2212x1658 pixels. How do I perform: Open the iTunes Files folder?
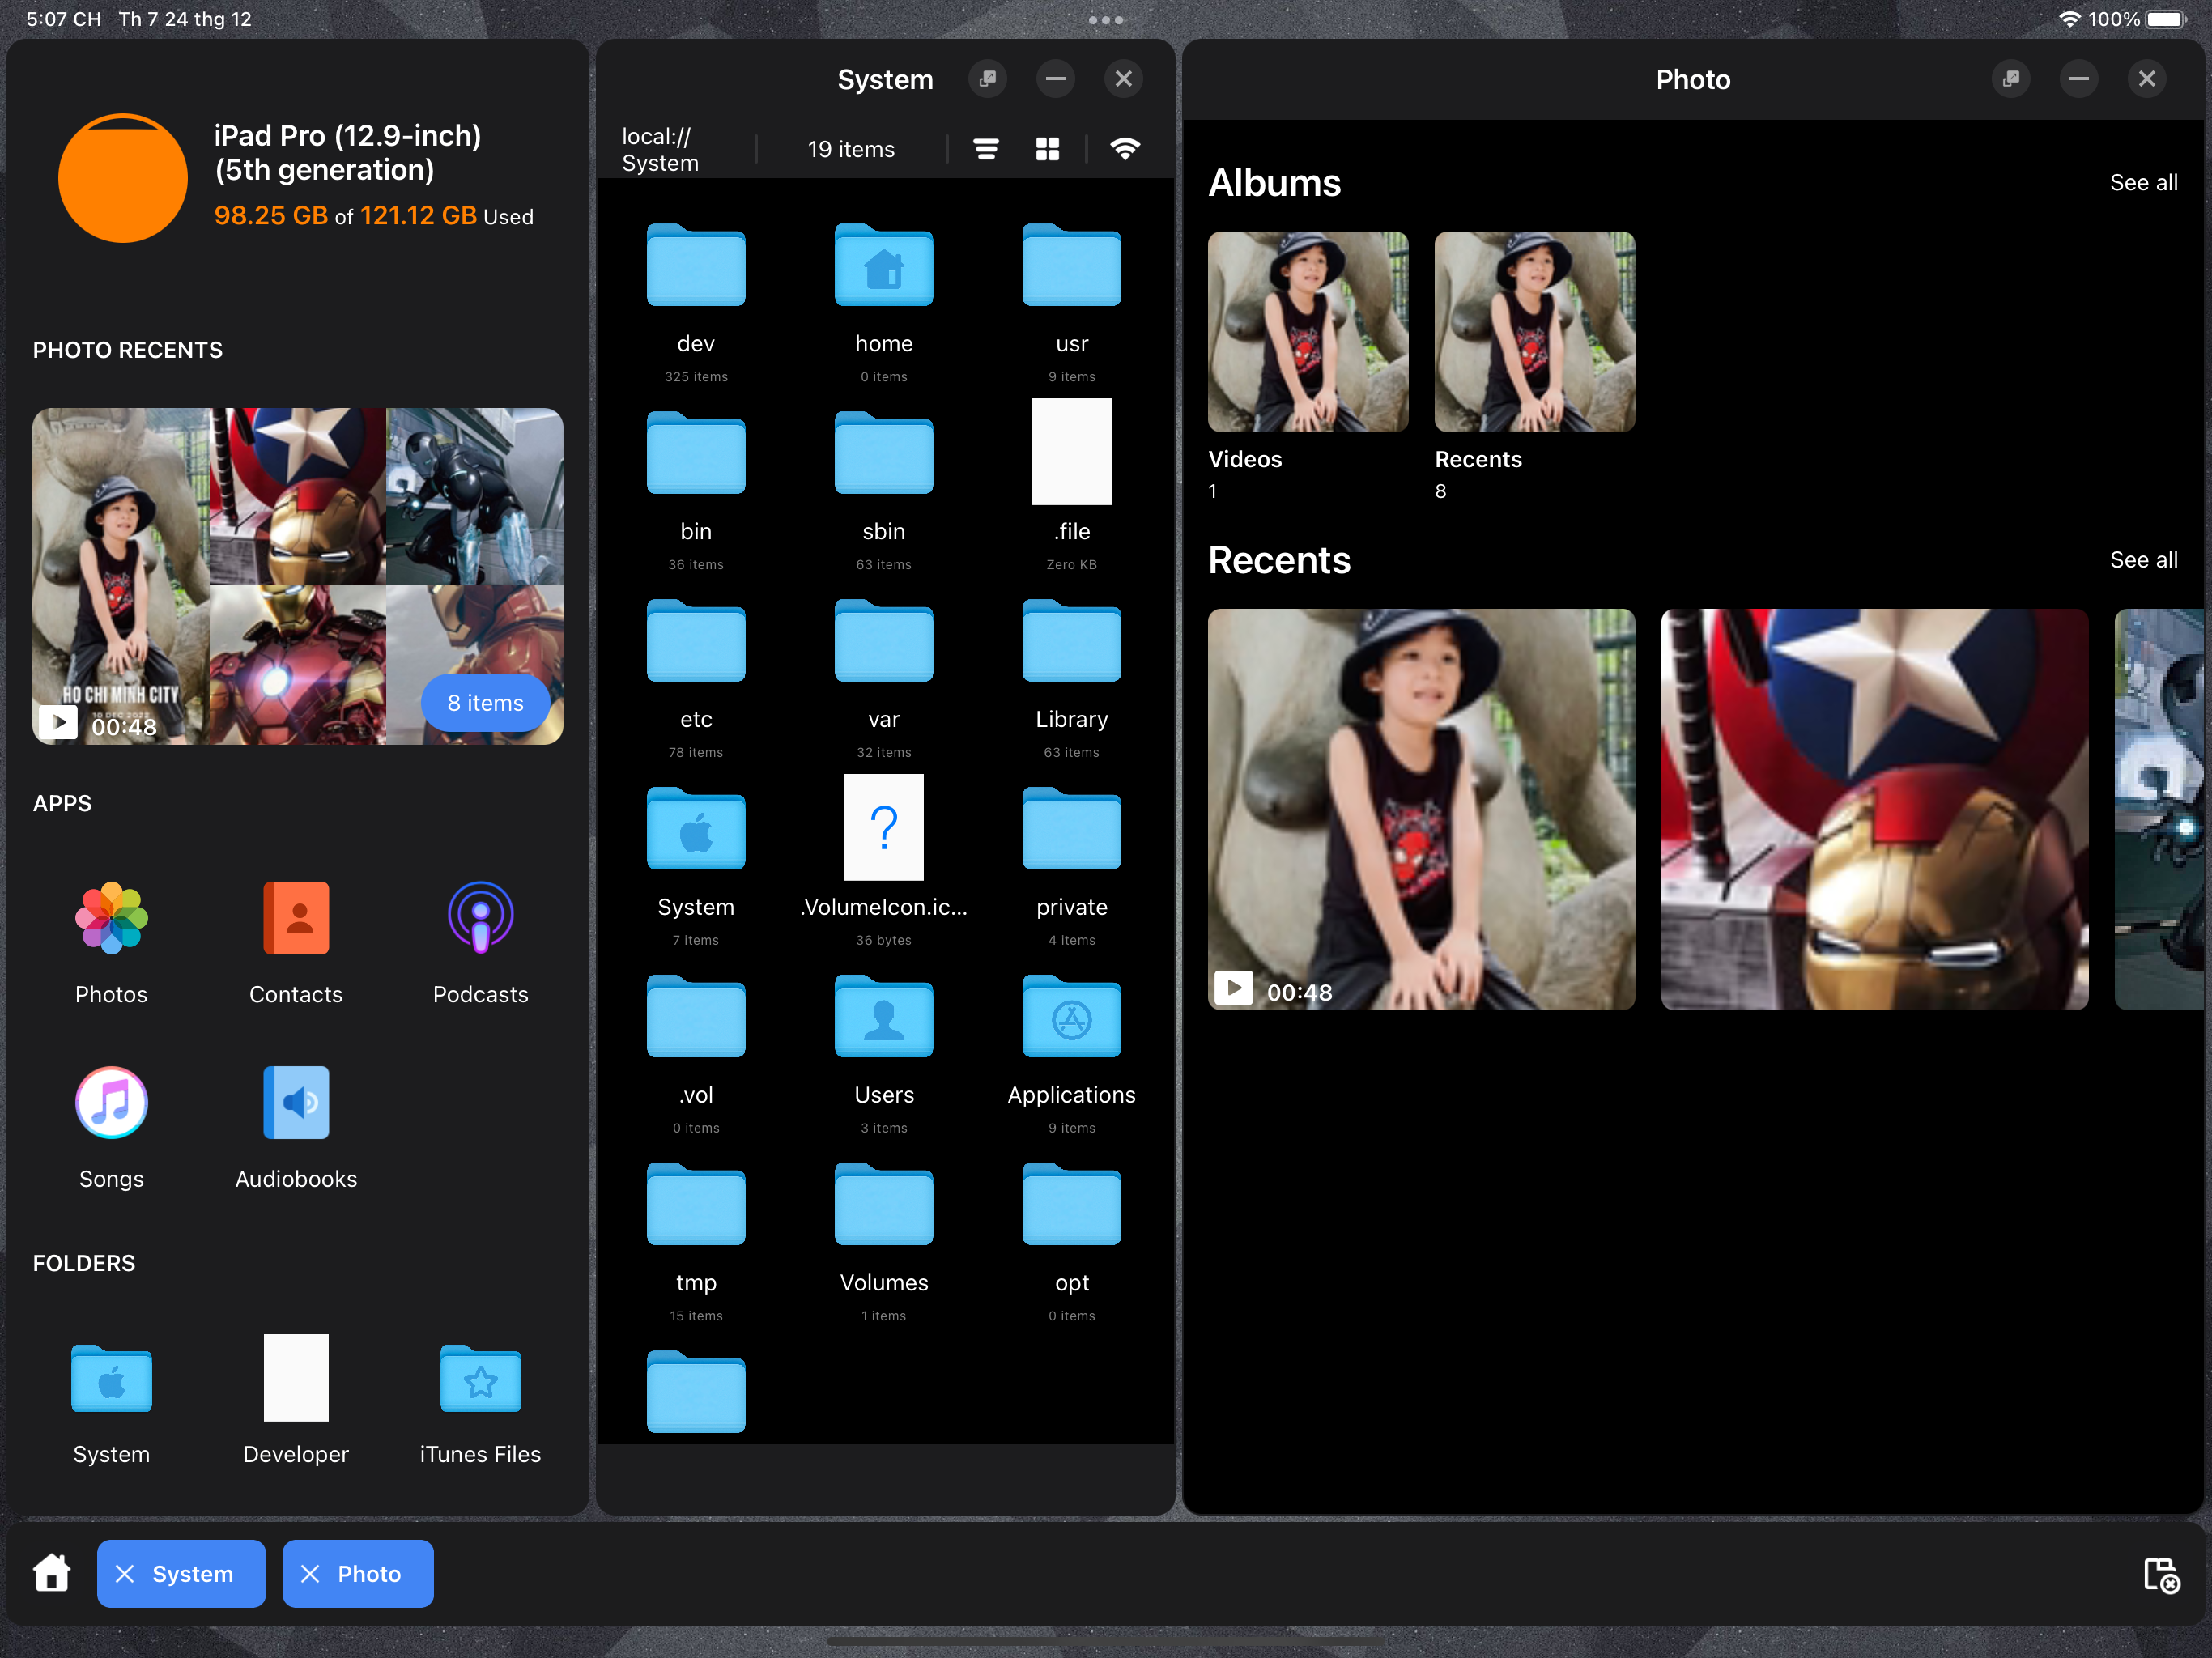481,1378
